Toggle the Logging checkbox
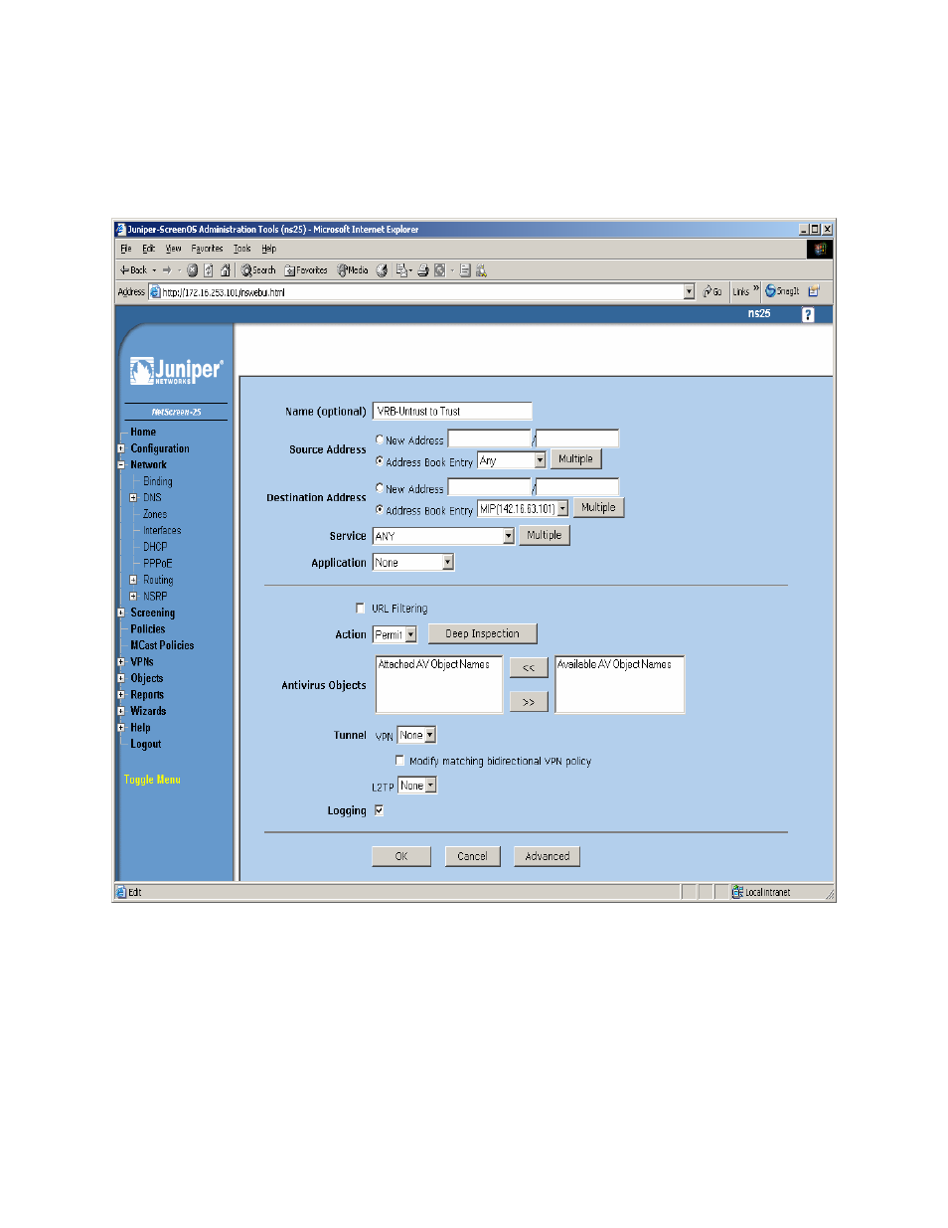This screenshot has width=948, height=1228. 379,810
